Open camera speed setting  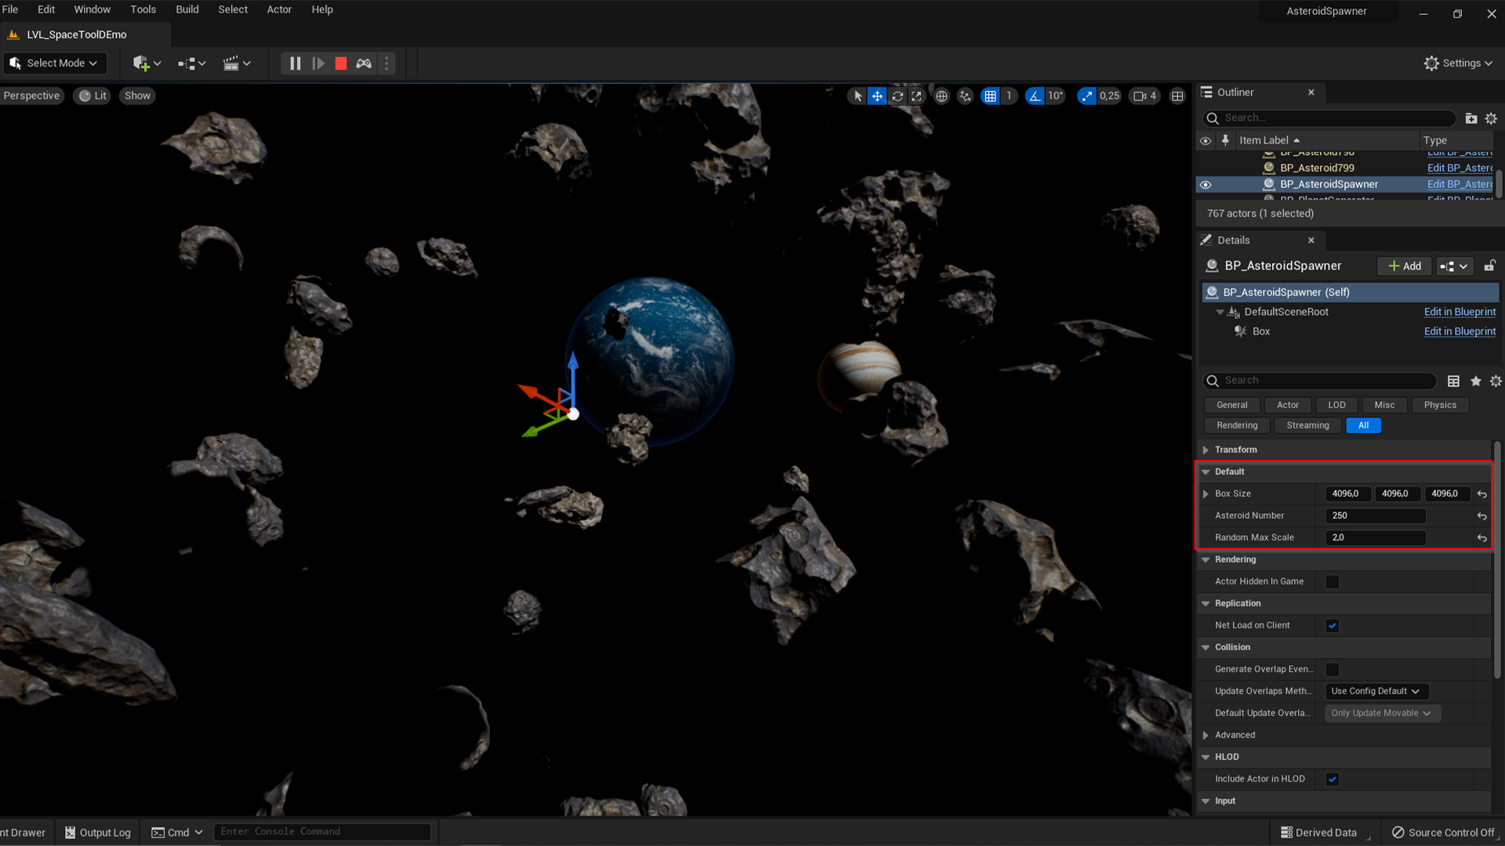(1145, 96)
